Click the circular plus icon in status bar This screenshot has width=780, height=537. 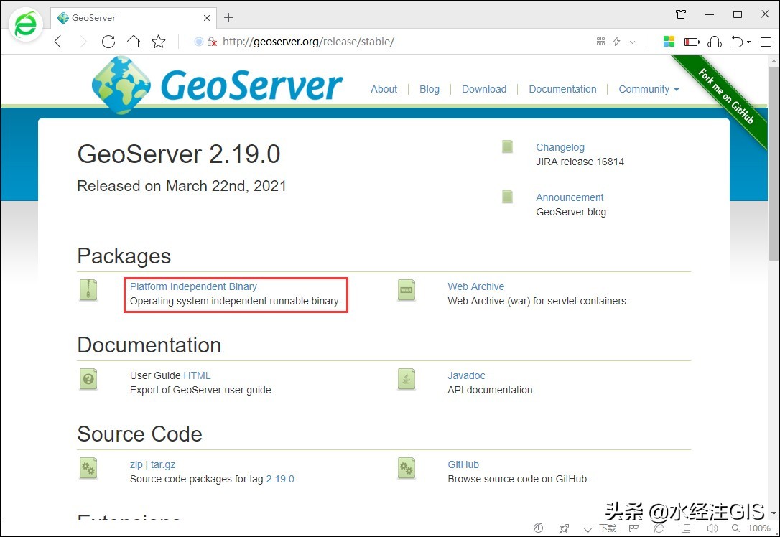(538, 528)
